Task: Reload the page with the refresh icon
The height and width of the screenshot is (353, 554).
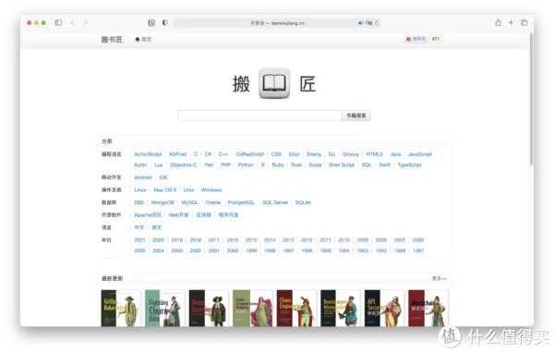Action: pyautogui.click(x=377, y=23)
